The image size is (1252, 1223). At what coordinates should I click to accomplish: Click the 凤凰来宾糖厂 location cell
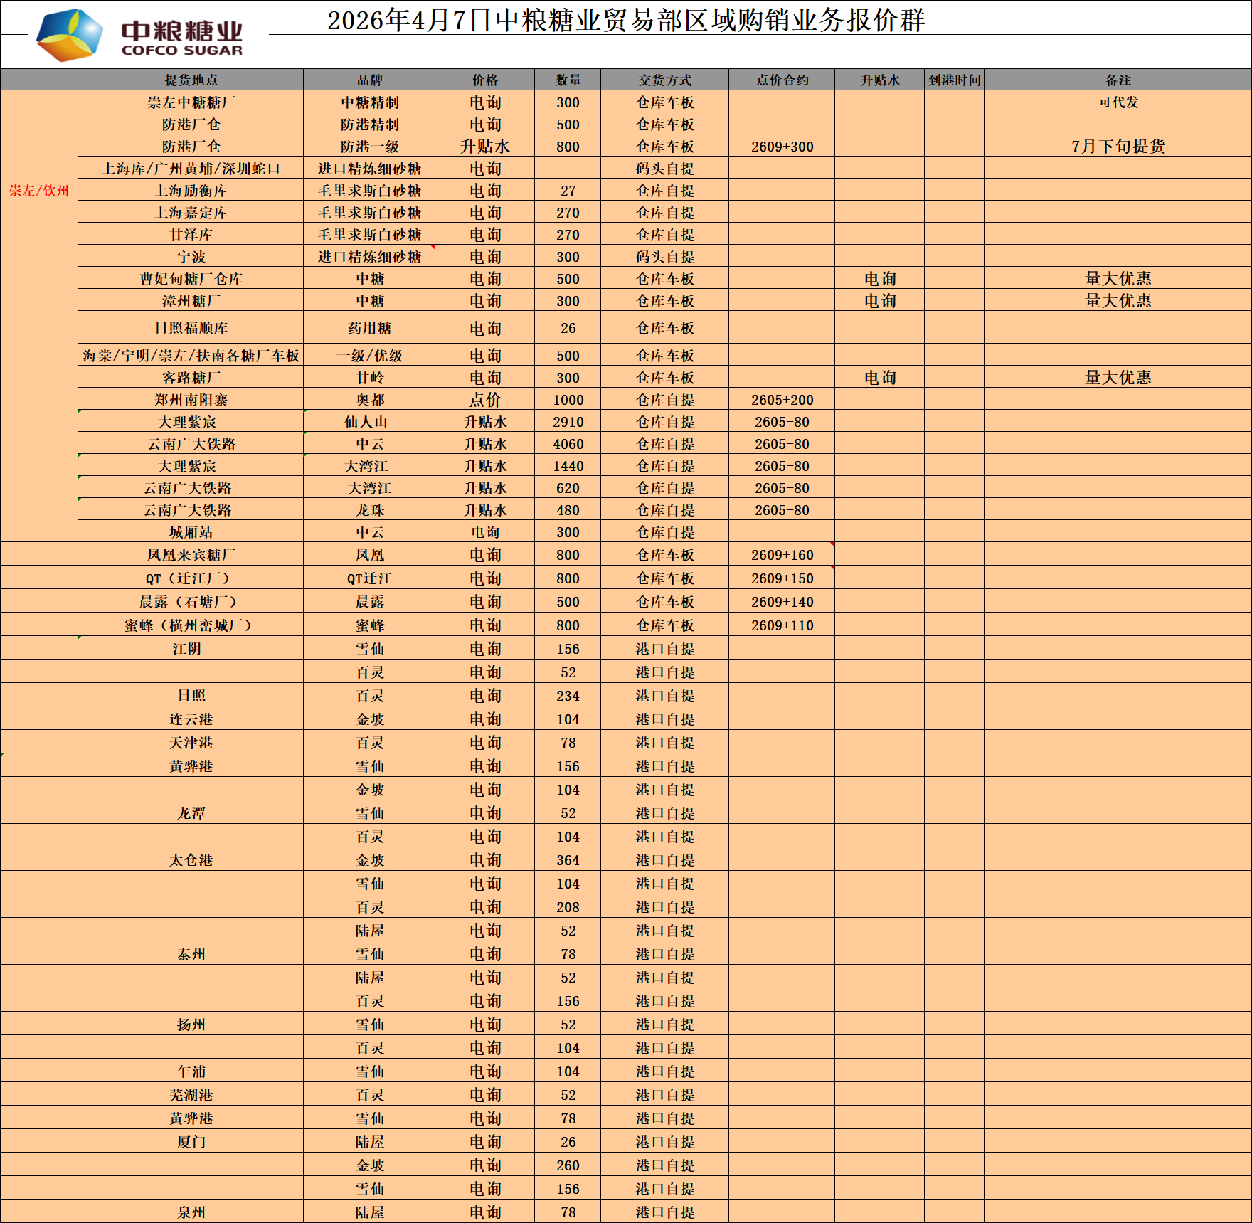click(191, 554)
